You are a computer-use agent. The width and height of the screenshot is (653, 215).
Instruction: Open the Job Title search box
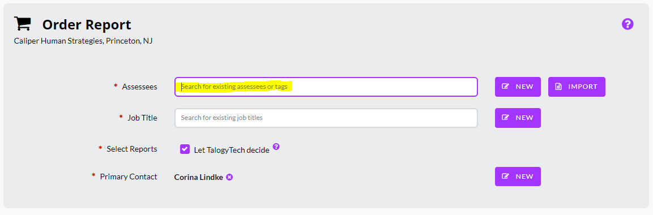click(326, 118)
